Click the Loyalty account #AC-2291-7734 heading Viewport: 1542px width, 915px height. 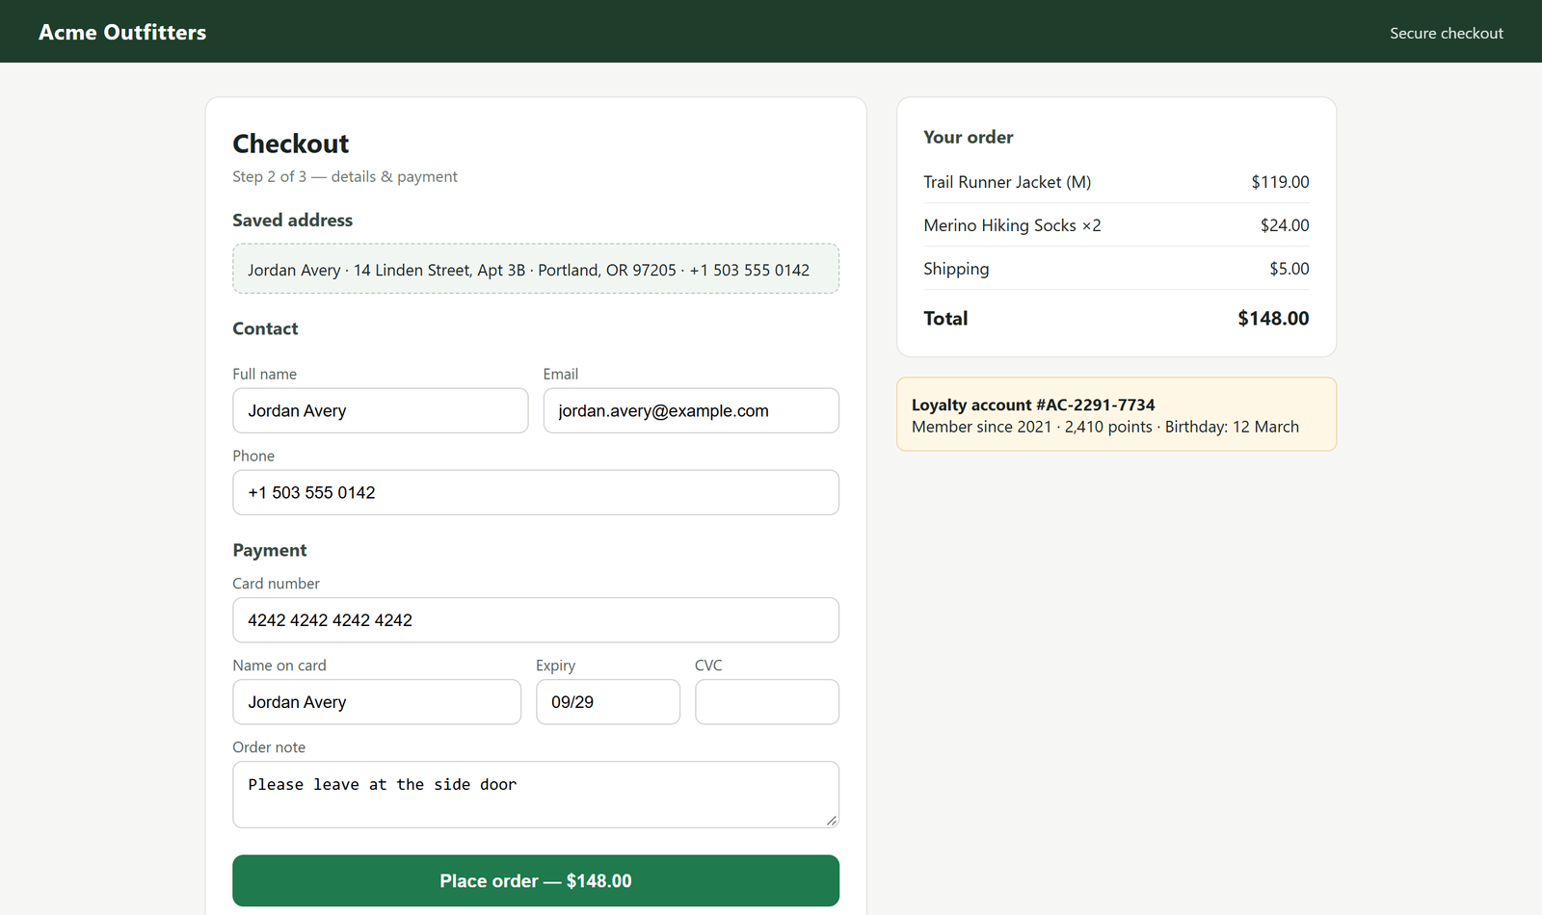tap(1033, 405)
